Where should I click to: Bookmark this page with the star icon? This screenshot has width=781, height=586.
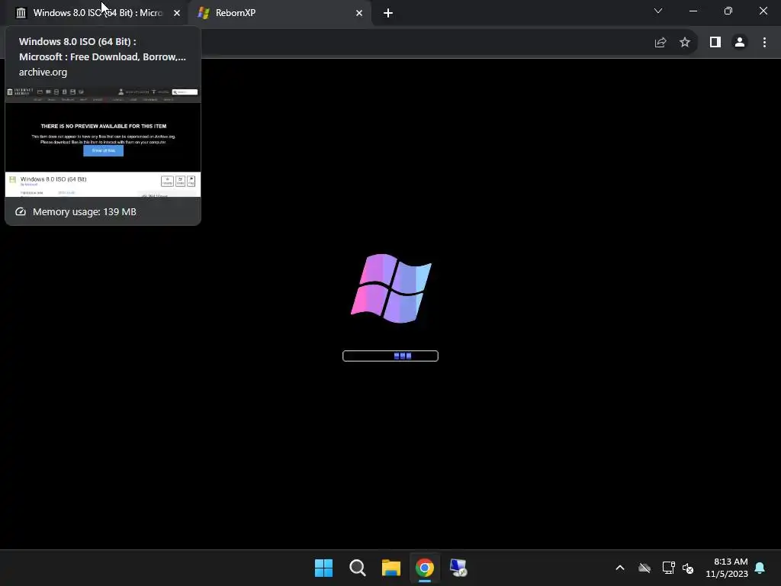[685, 43]
